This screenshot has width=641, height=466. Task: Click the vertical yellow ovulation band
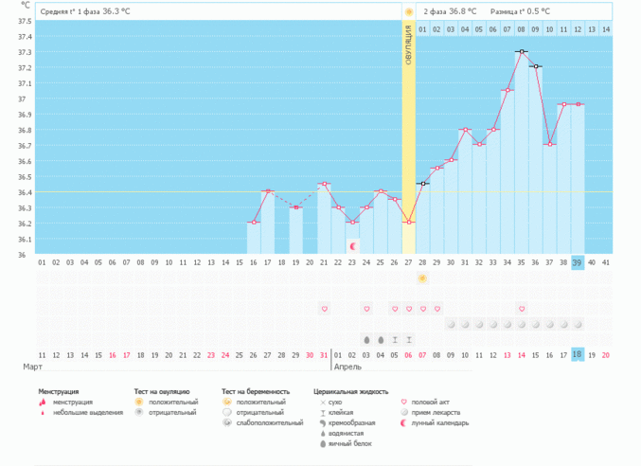tap(409, 142)
